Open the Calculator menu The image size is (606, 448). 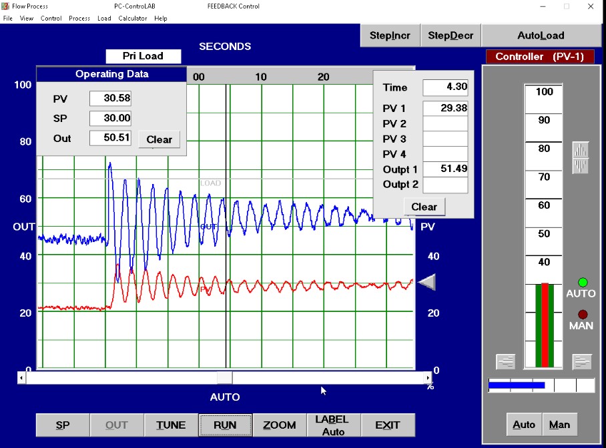pos(133,18)
